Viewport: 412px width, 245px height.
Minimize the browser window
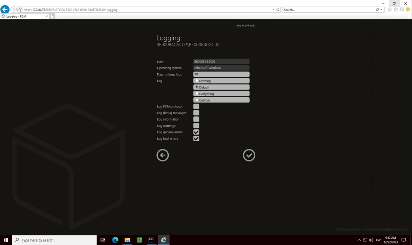click(383, 4)
